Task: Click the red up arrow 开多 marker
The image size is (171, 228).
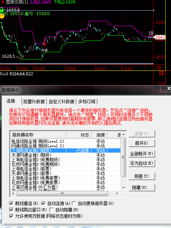Action: click(45, 45)
